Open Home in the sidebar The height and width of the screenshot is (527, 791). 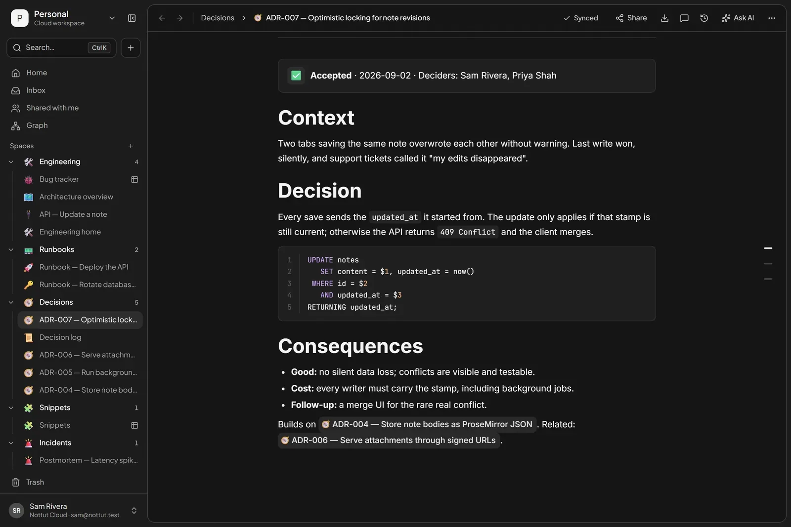coord(74,73)
